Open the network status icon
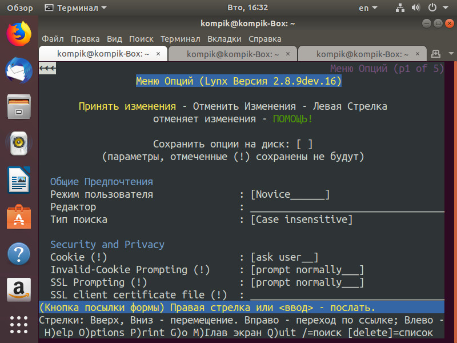Image resolution: width=457 pixels, height=343 pixels. [400, 7]
